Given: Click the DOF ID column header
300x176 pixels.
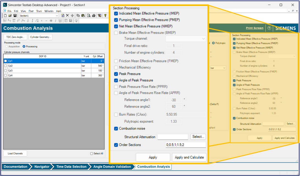Looking at the screenshot, I should pos(43,56).
